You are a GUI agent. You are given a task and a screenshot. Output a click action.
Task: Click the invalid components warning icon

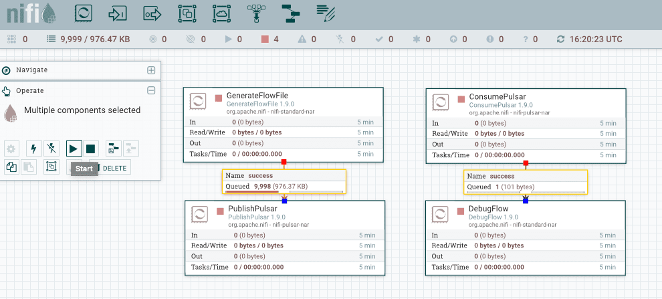[x=302, y=39]
